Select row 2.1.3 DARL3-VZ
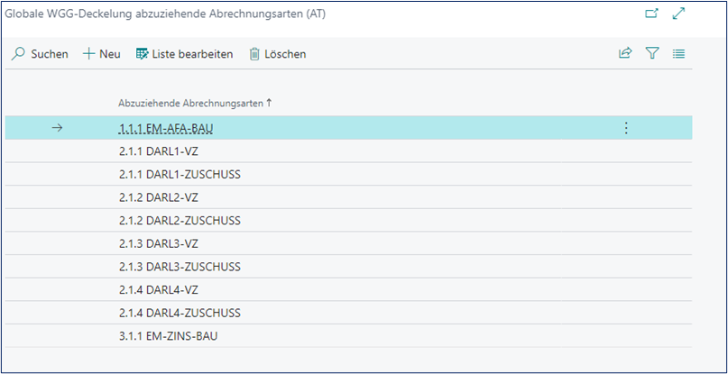Screen dimensions: 728x374 coord(157,243)
